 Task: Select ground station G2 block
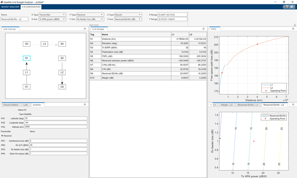[62, 87]
